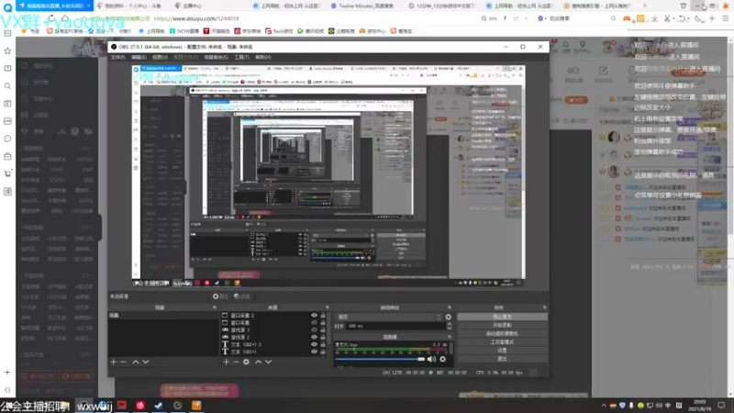Image resolution: width=734 pixels, height=413 pixels.
Task: Open the 文件(F) menu in OBS
Action: [118, 57]
